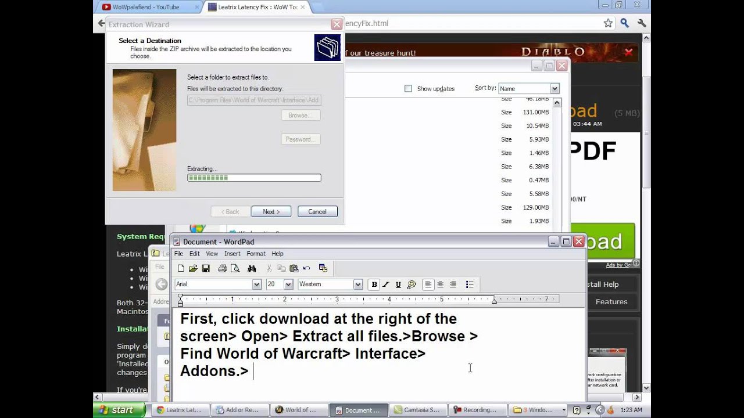Click Cancel in Extraction Wizard

[317, 212]
